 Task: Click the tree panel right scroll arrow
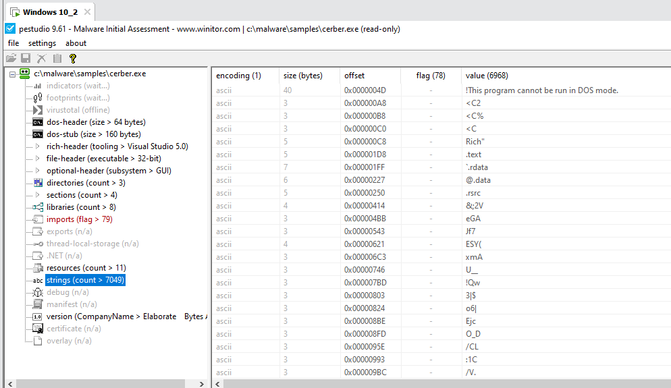pos(202,384)
